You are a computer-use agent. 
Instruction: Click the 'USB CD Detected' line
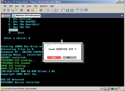(x=12, y=79)
